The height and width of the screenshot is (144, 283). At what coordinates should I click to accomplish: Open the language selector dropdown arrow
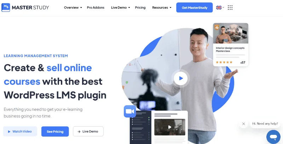(x=223, y=7)
